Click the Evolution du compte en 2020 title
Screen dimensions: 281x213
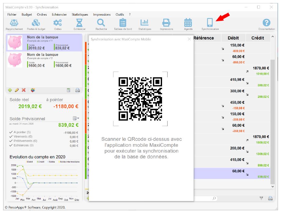pos(37,157)
